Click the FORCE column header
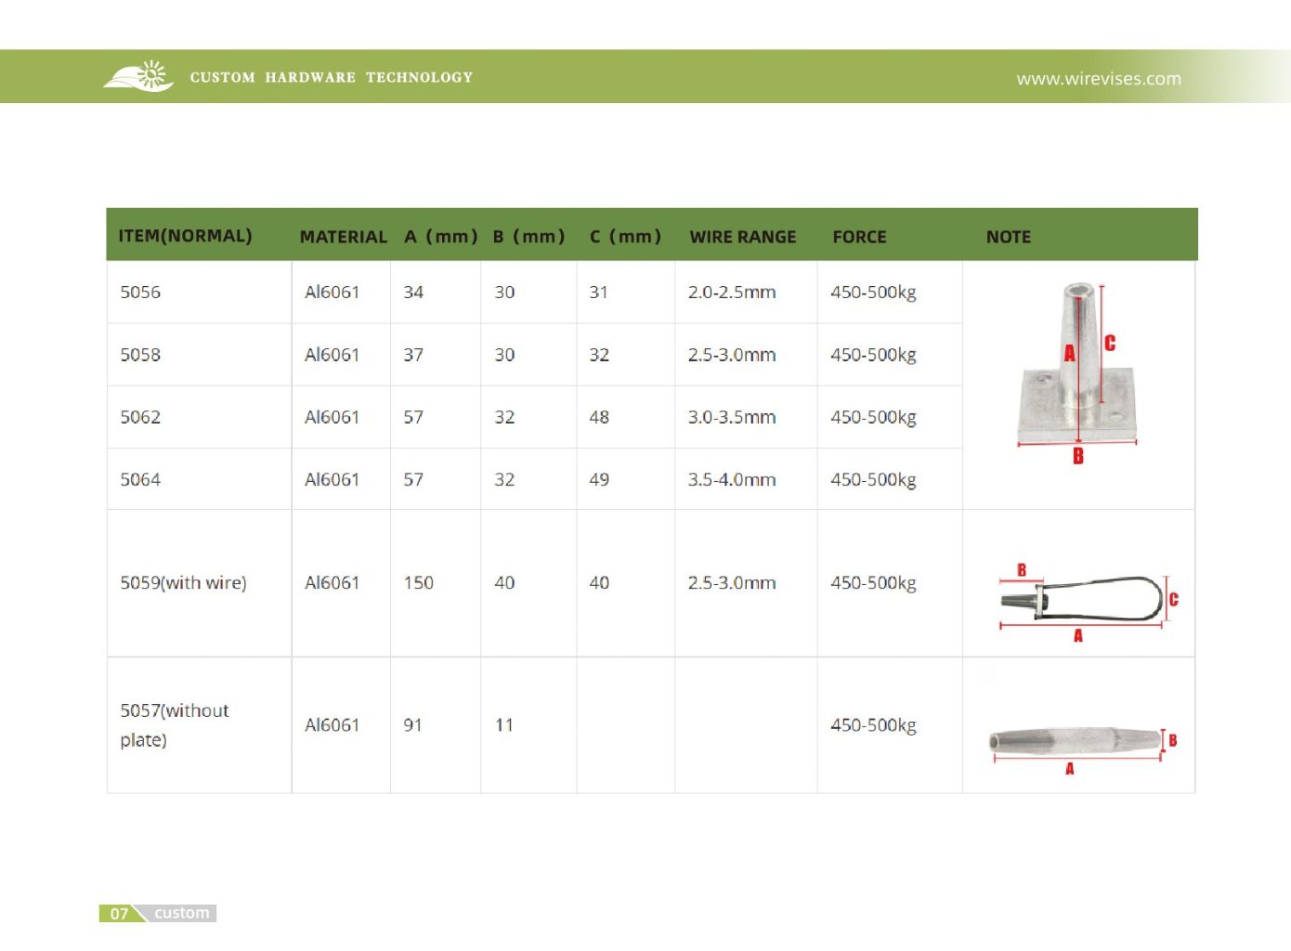The height and width of the screenshot is (951, 1291). pos(859,237)
